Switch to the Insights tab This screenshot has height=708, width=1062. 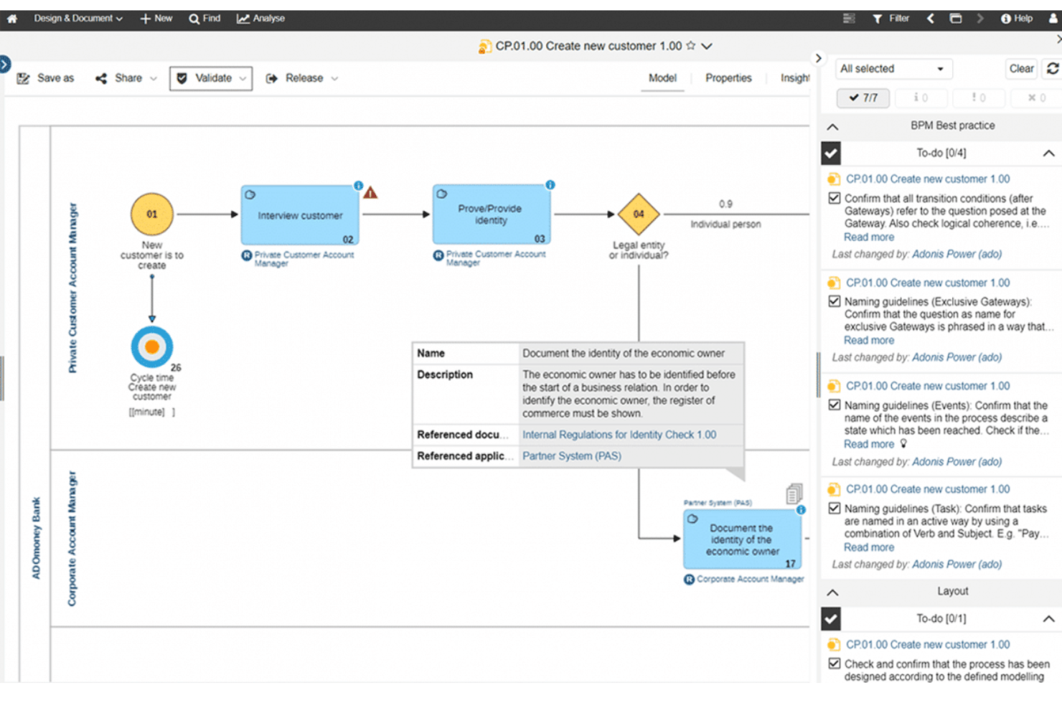pyautogui.click(x=794, y=78)
